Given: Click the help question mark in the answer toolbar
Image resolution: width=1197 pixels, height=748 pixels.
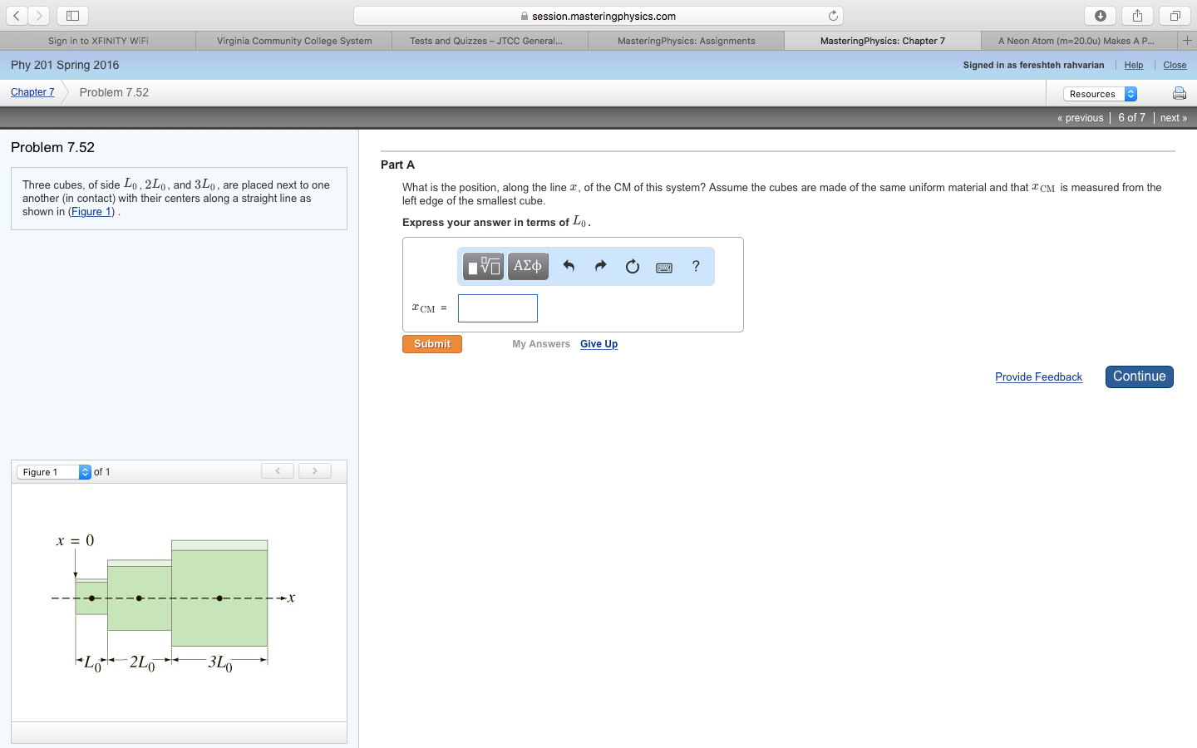Looking at the screenshot, I should pyautogui.click(x=696, y=266).
